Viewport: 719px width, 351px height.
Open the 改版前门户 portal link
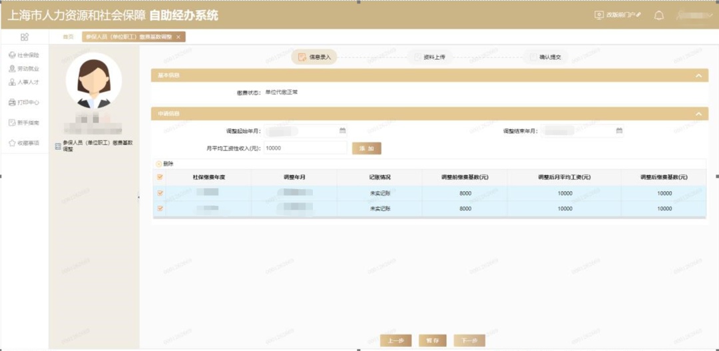click(x=617, y=15)
